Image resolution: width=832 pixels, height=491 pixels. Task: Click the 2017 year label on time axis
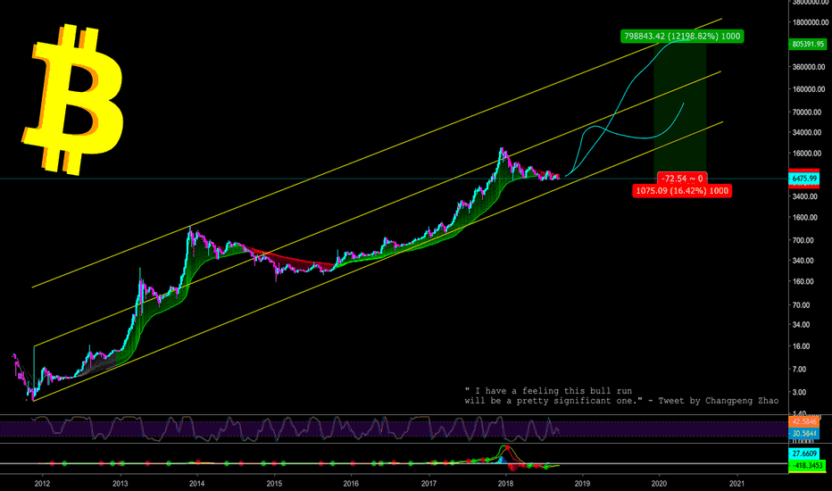click(x=428, y=484)
